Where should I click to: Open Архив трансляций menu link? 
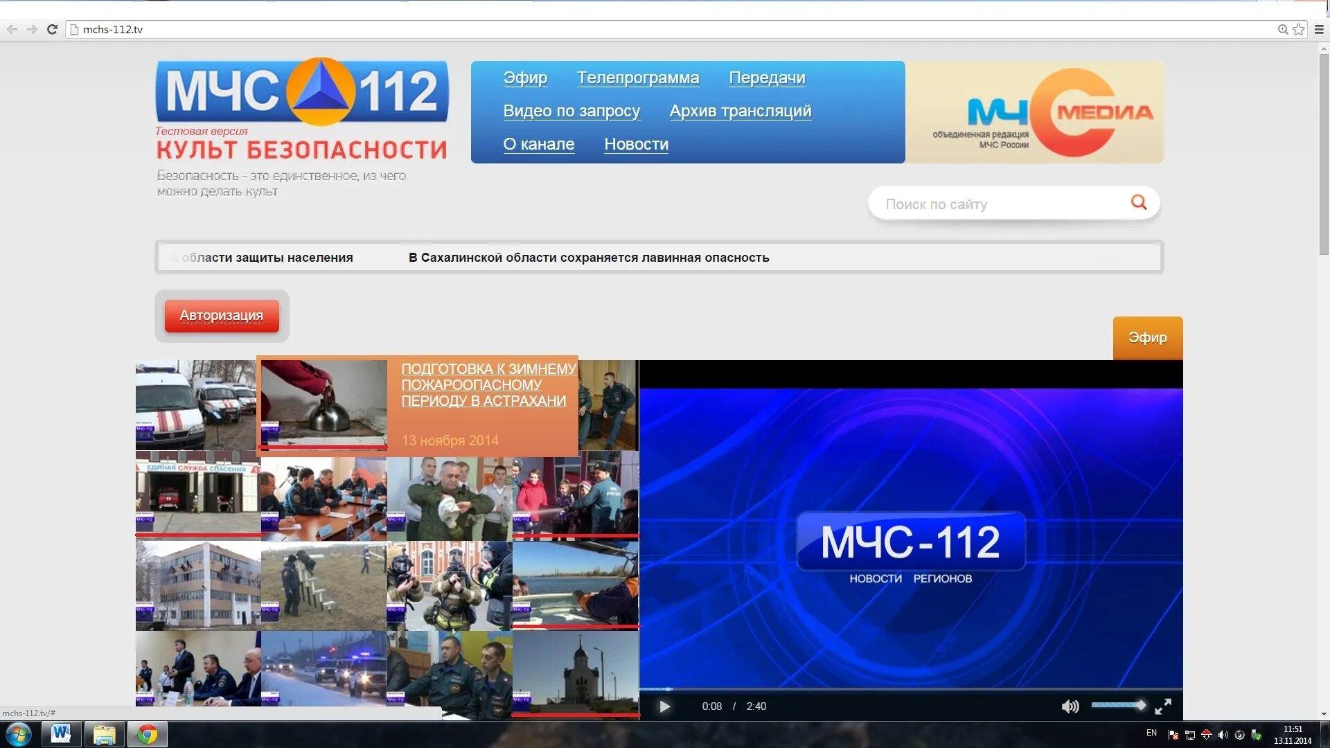(741, 111)
